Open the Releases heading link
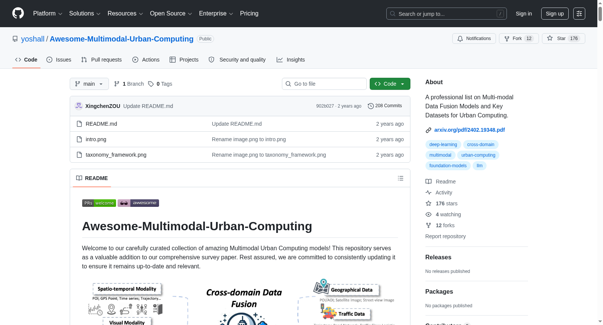The image size is (603, 325). [x=438, y=257]
